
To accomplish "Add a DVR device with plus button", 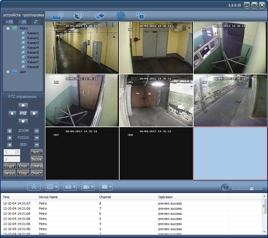I will tap(9, 22).
